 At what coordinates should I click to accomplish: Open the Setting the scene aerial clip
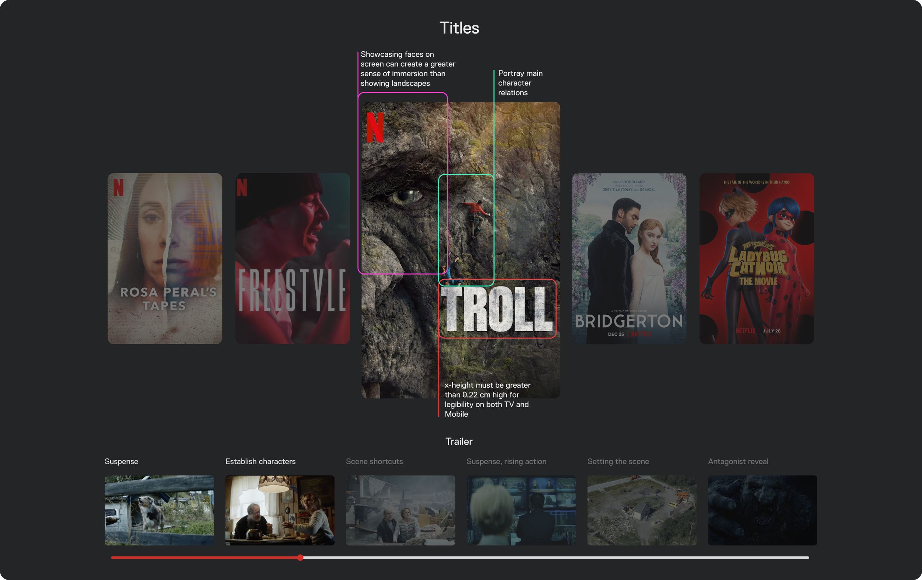(x=642, y=510)
